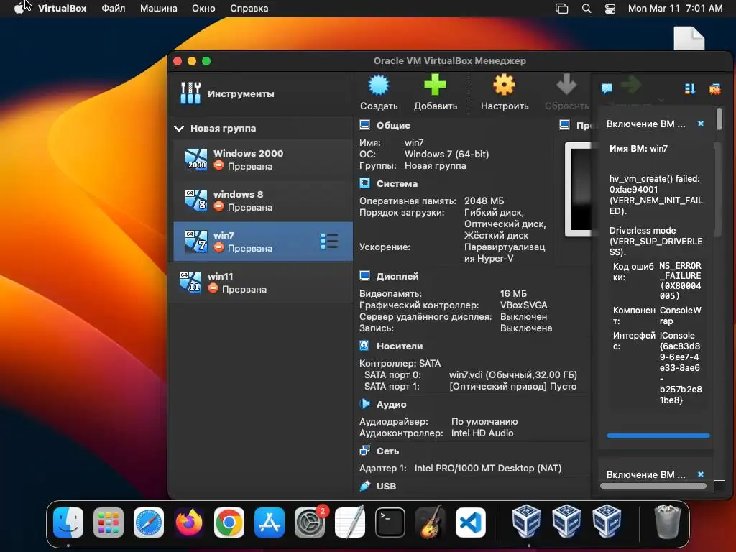Click the VBoxSVGA graphics controller value
This screenshot has width=736, height=552.
524,305
